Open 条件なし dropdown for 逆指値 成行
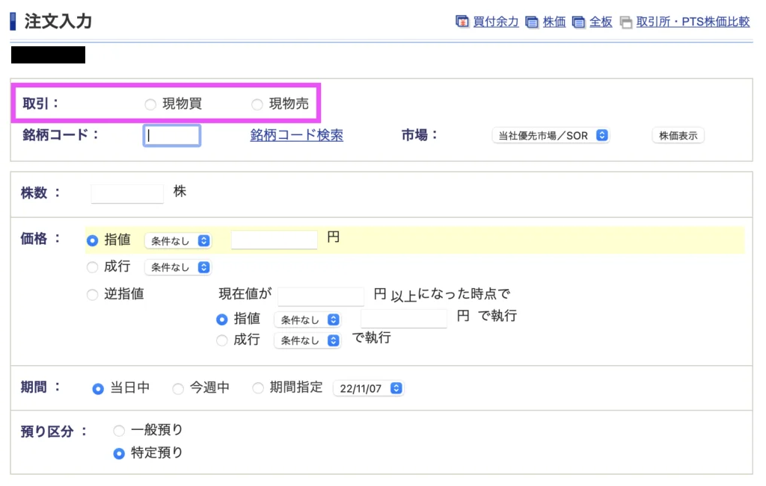Image resolution: width=766 pixels, height=486 pixels. pyautogui.click(x=307, y=340)
